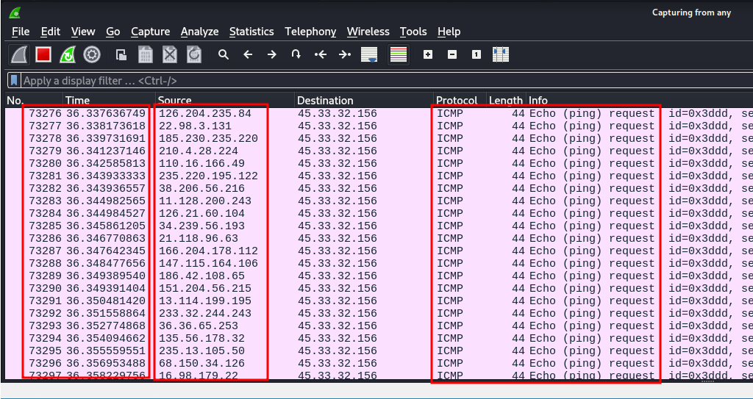Image resolution: width=753 pixels, height=399 pixels.
Task: Sort by Info column header
Action: point(640,101)
